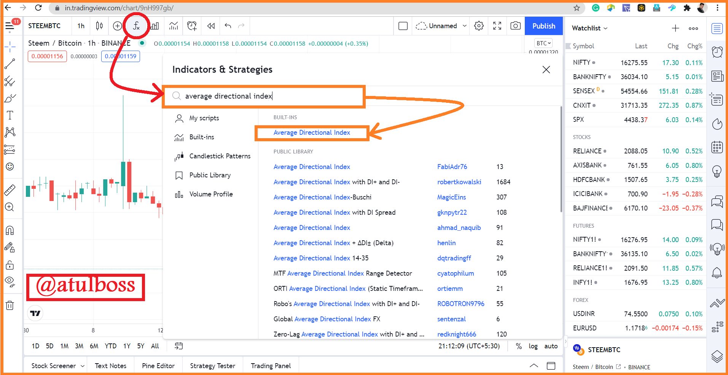Take a snapshot with camera icon

point(515,26)
